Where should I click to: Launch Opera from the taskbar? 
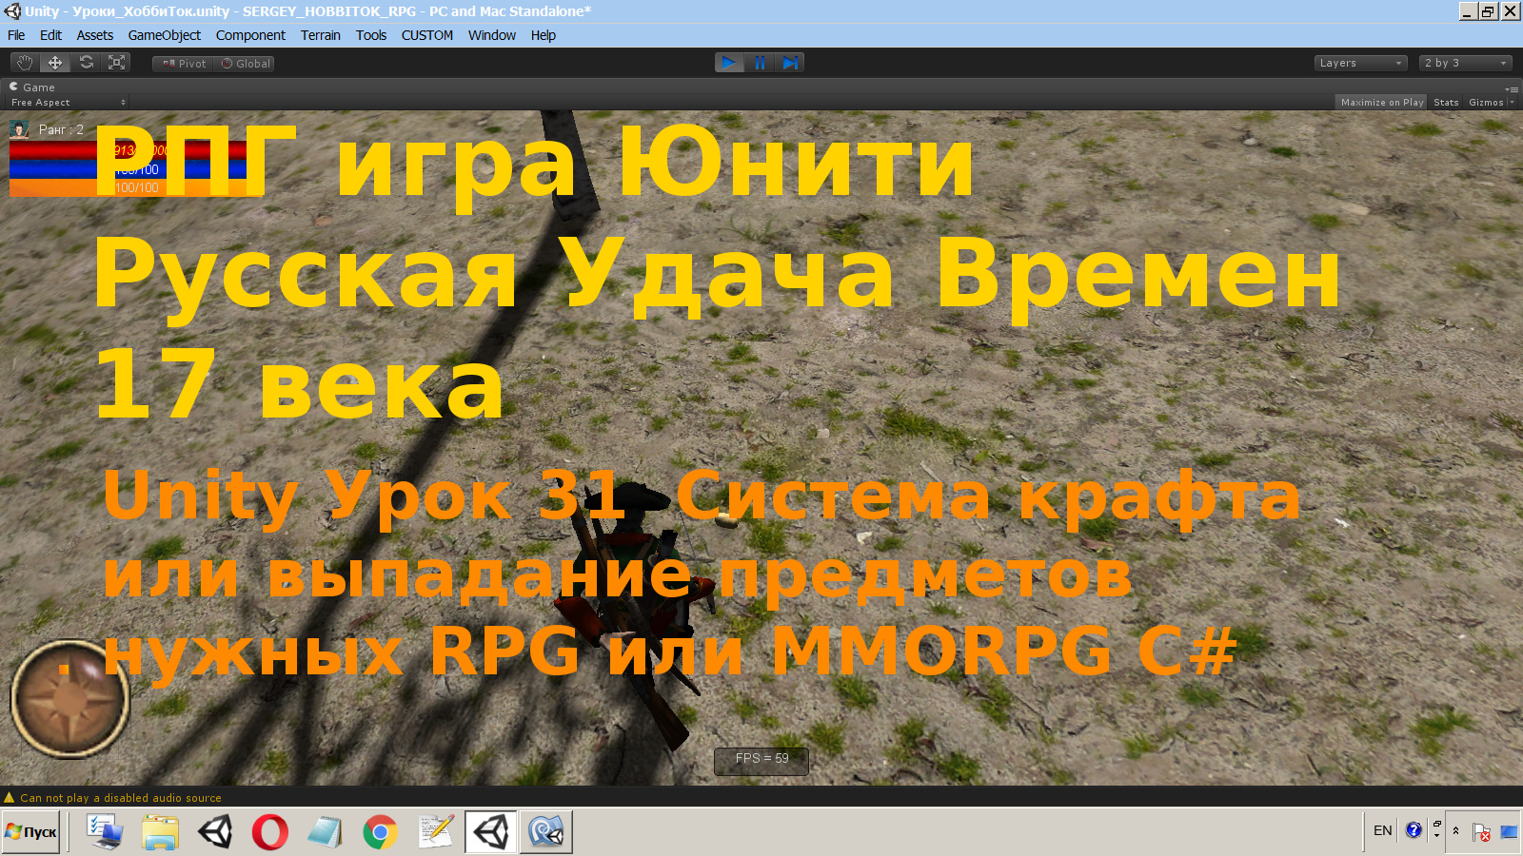pos(270,830)
